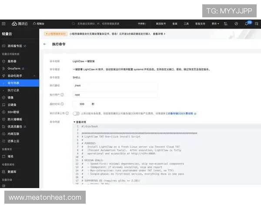Click the 迁移上云 icon
The image size is (261, 208).
coord(3,141)
